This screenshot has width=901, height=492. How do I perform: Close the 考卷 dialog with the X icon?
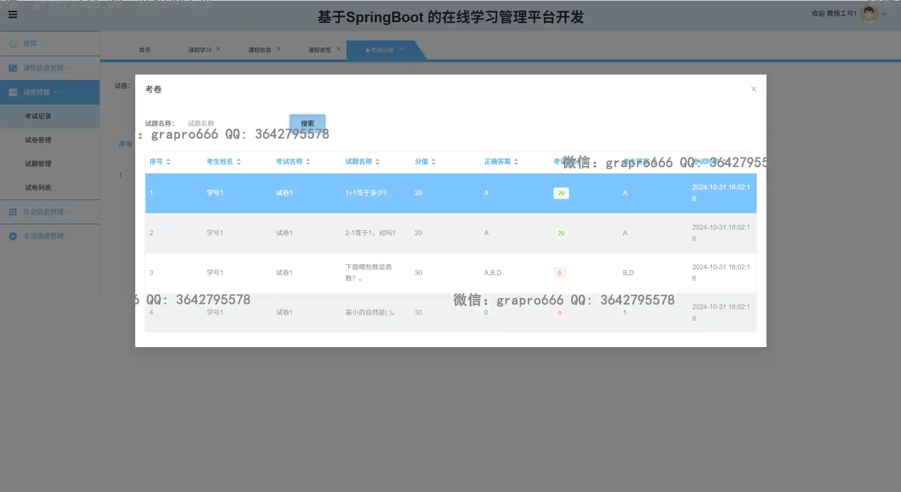pyautogui.click(x=753, y=89)
